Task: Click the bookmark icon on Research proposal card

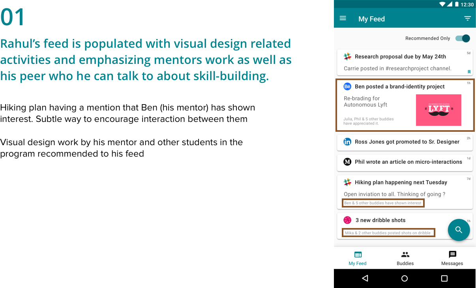Action: pyautogui.click(x=469, y=72)
